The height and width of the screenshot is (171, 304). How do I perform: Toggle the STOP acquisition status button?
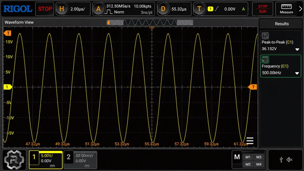point(45,9)
